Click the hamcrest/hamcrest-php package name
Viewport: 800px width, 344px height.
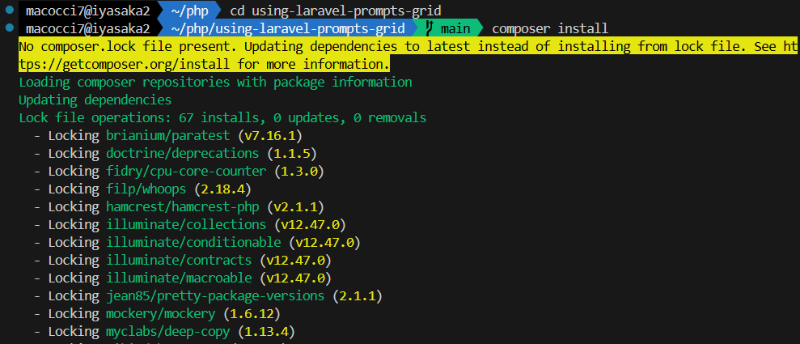(182, 206)
